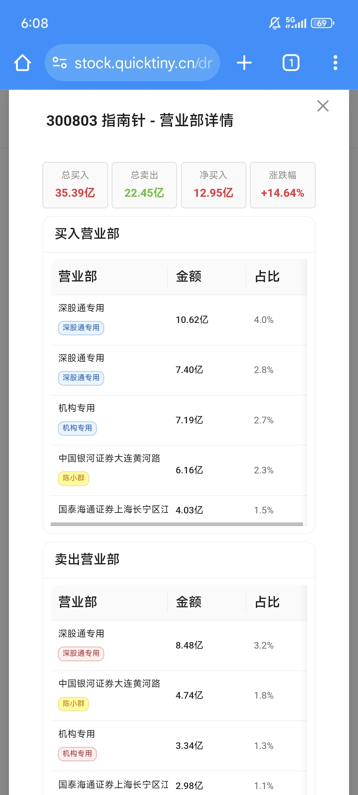Image resolution: width=358 pixels, height=795 pixels.
Task: Tap red 深股通专用 tag in sell table
Action: (x=81, y=654)
